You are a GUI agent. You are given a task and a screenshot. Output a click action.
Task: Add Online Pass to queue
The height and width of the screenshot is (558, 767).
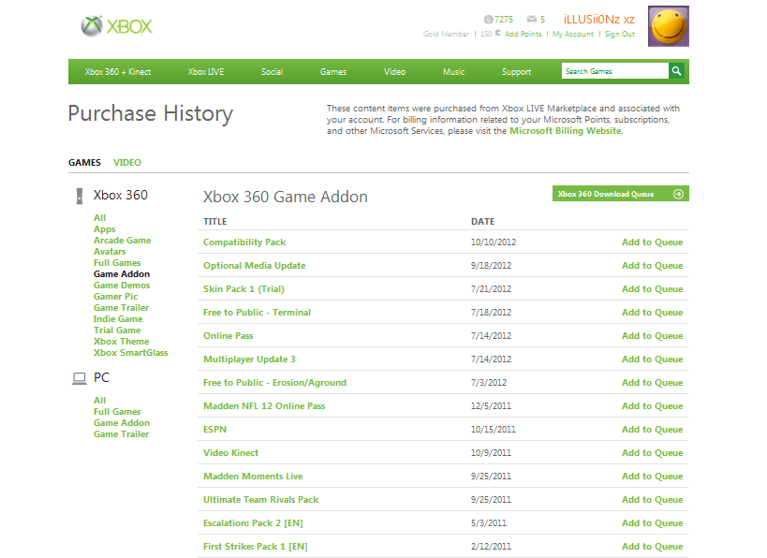click(x=652, y=336)
